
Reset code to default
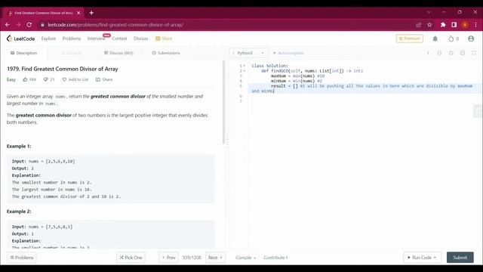click(451, 53)
